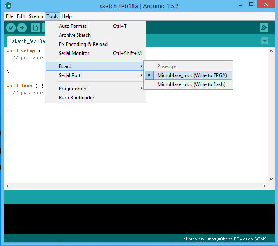Image resolution: width=278 pixels, height=246 pixels.
Task: Open the Help menu
Action: coord(67,16)
